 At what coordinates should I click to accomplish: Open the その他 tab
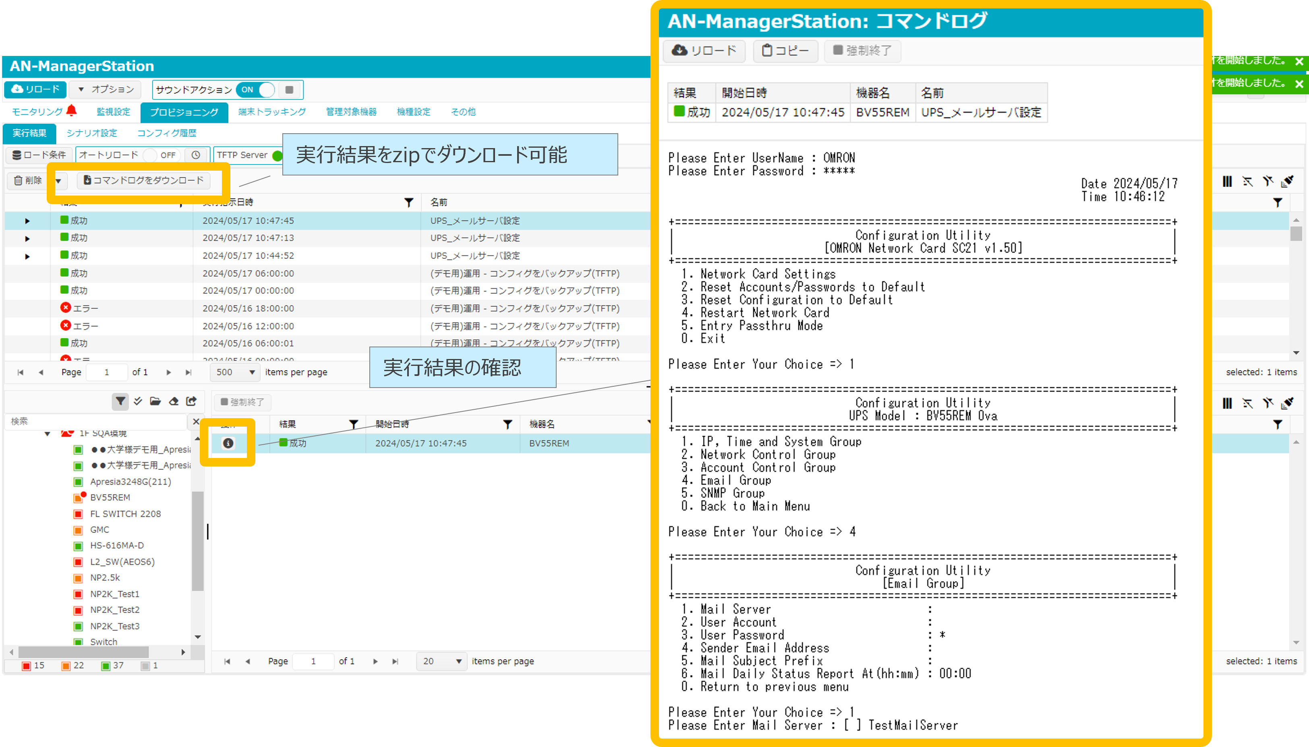point(463,111)
